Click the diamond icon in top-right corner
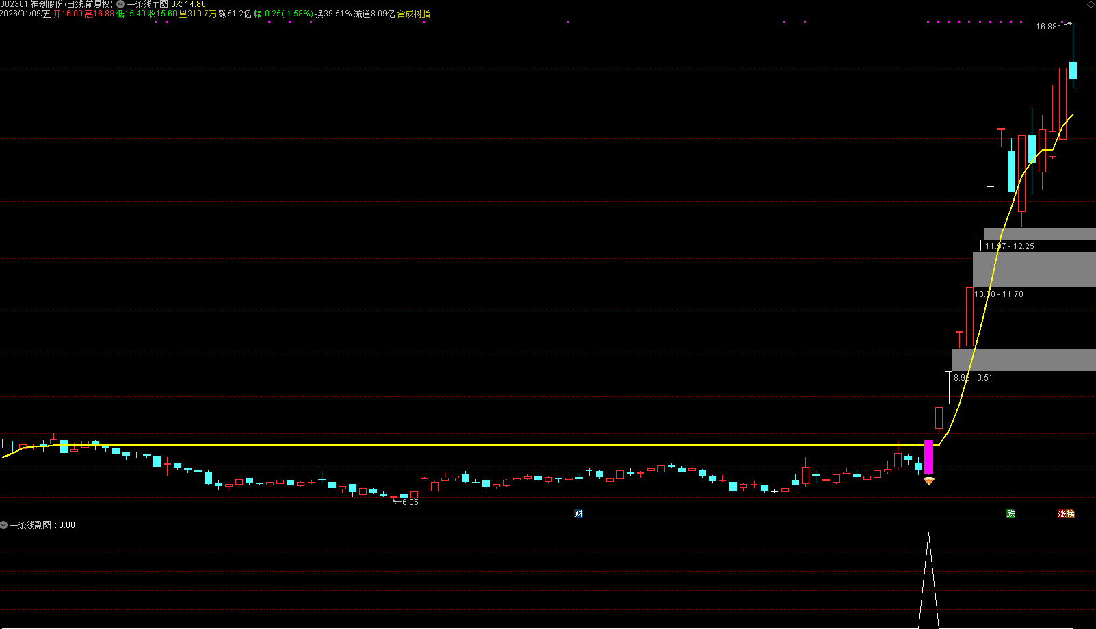 tap(1090, 5)
